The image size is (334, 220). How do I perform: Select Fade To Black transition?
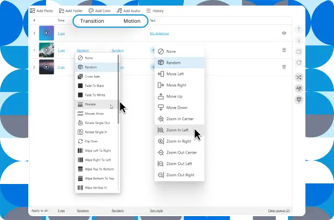[96, 86]
